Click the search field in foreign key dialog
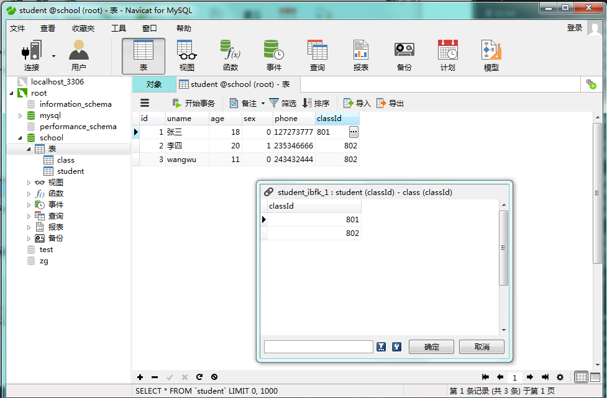The height and width of the screenshot is (398, 607). point(319,347)
